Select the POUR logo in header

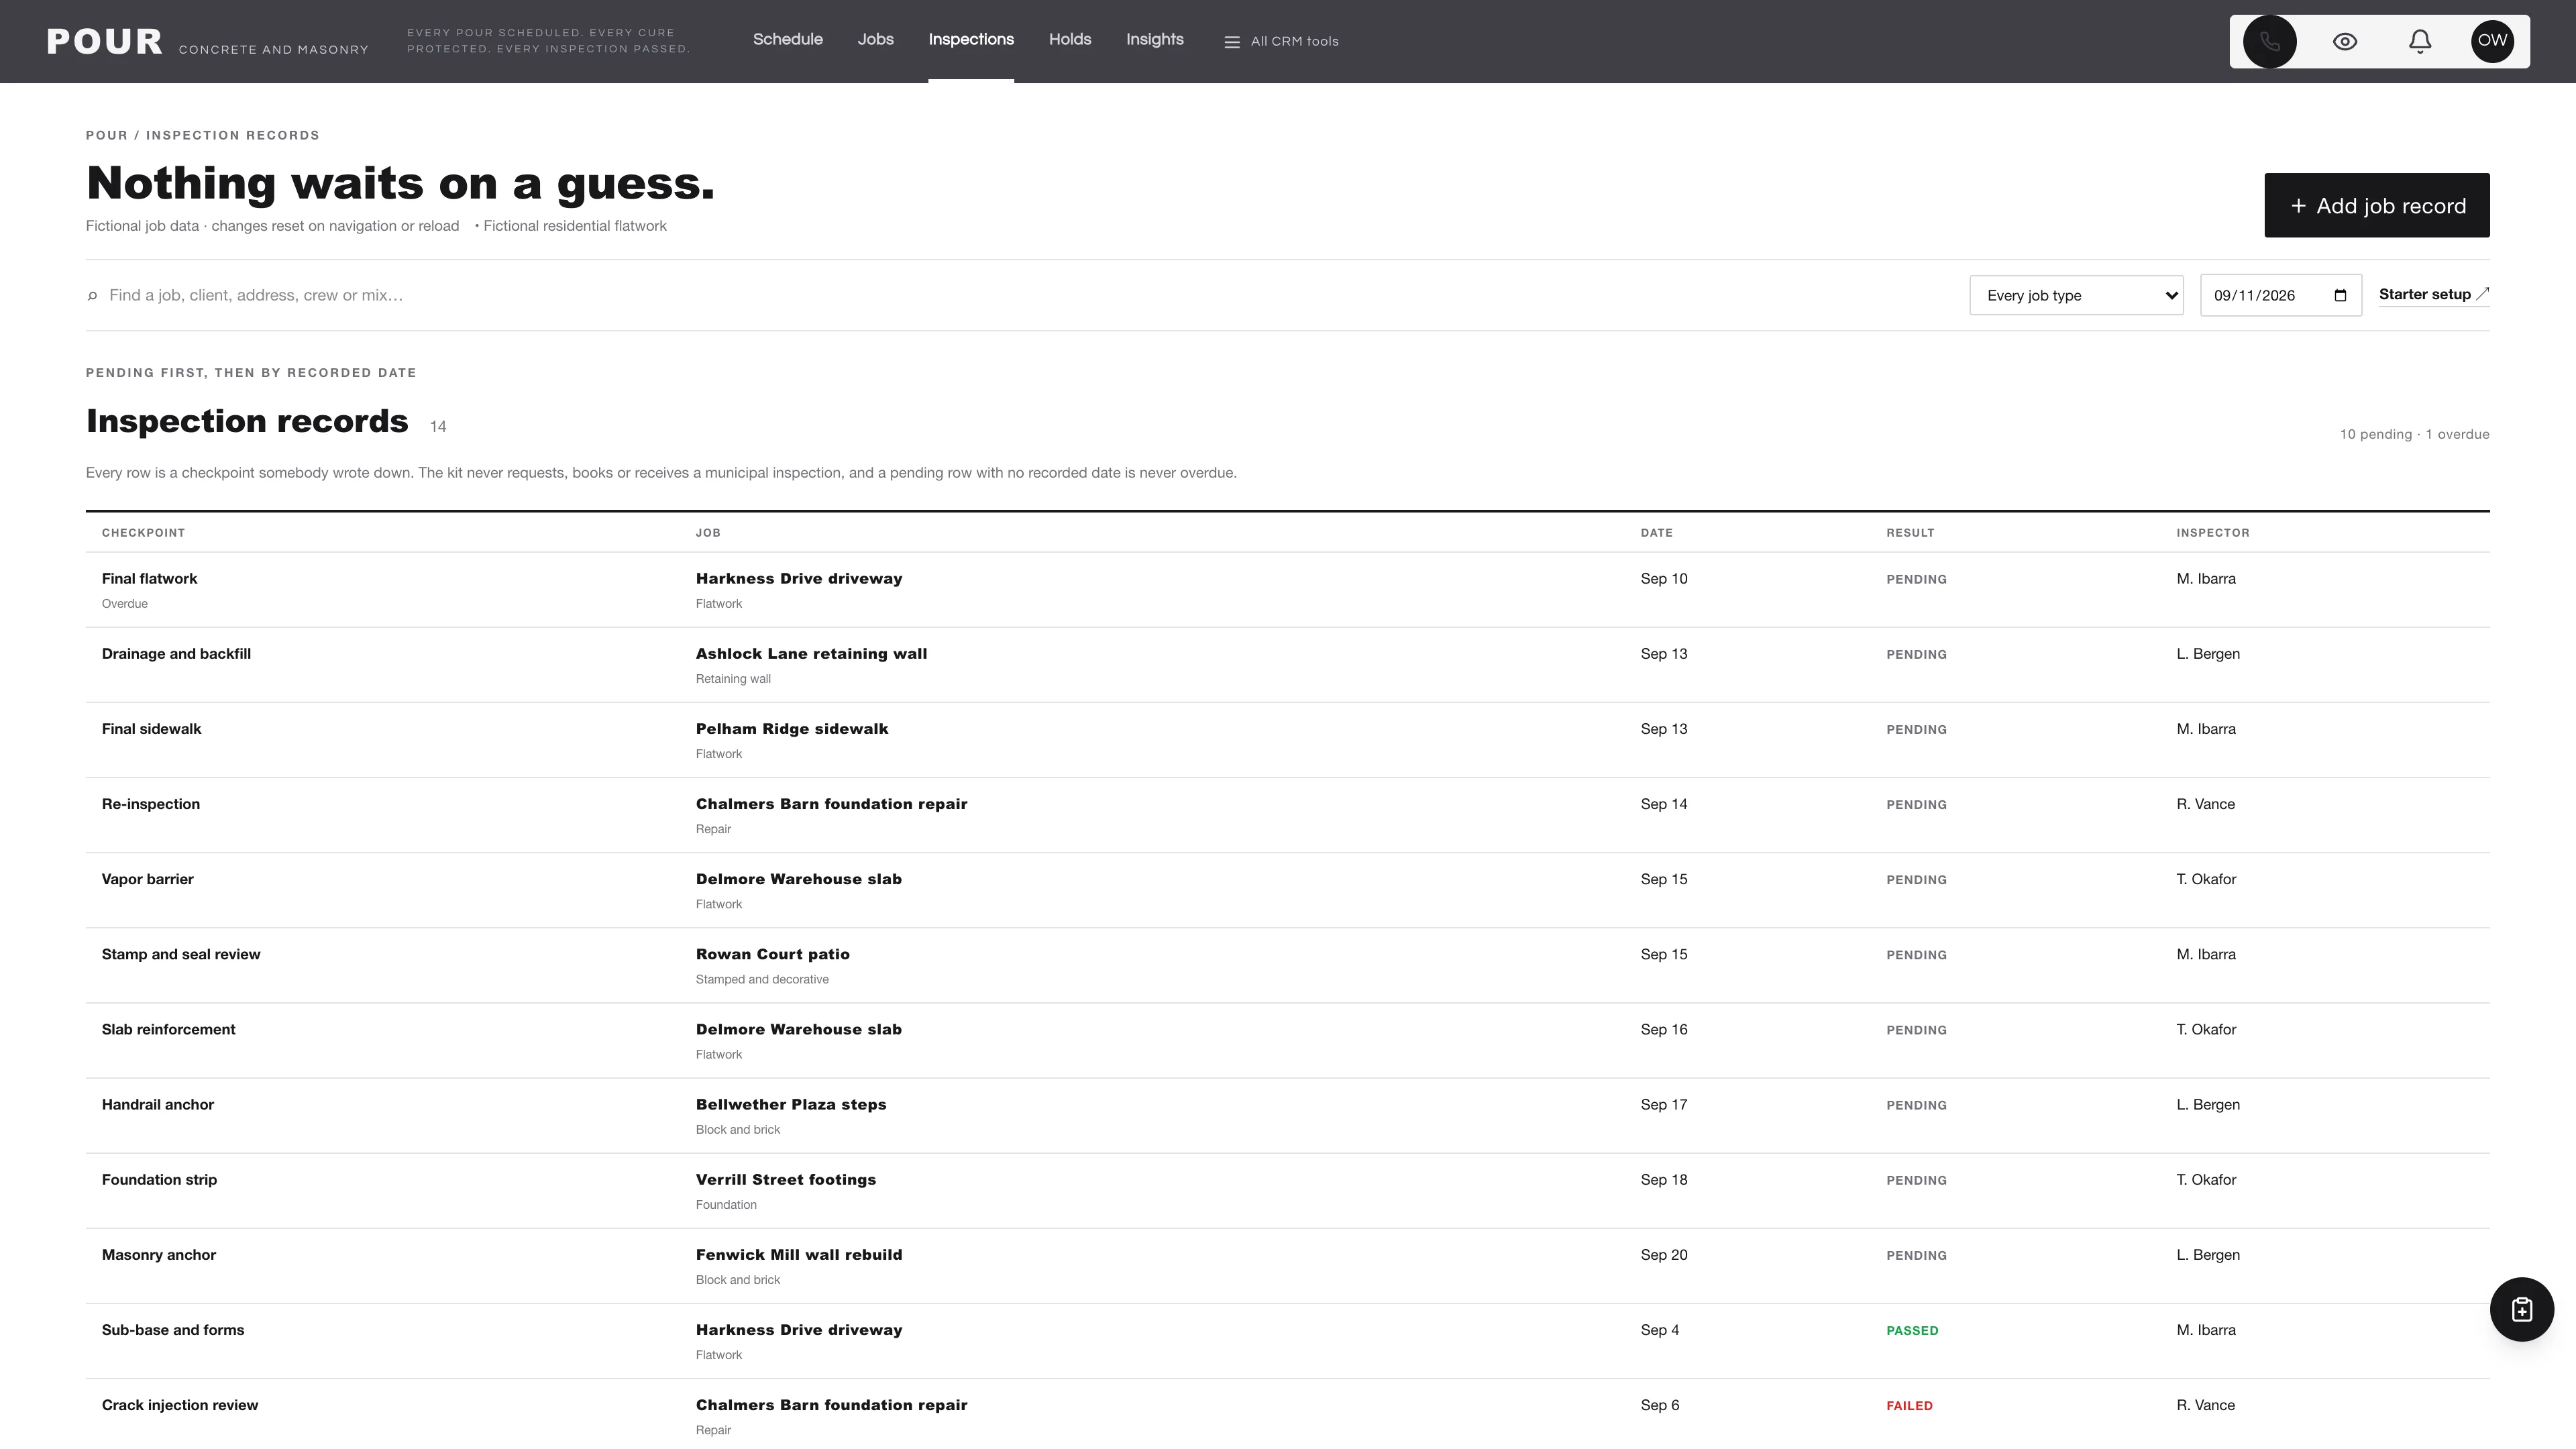pyautogui.click(x=104, y=41)
